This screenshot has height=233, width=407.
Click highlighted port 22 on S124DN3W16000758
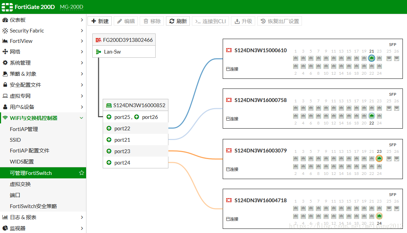(x=372, y=116)
